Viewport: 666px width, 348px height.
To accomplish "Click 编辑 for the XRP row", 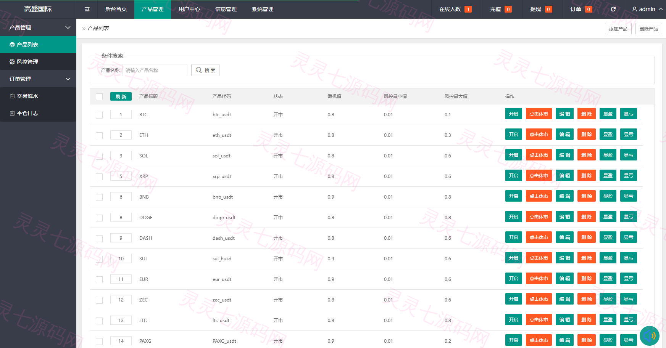I will click(x=564, y=175).
